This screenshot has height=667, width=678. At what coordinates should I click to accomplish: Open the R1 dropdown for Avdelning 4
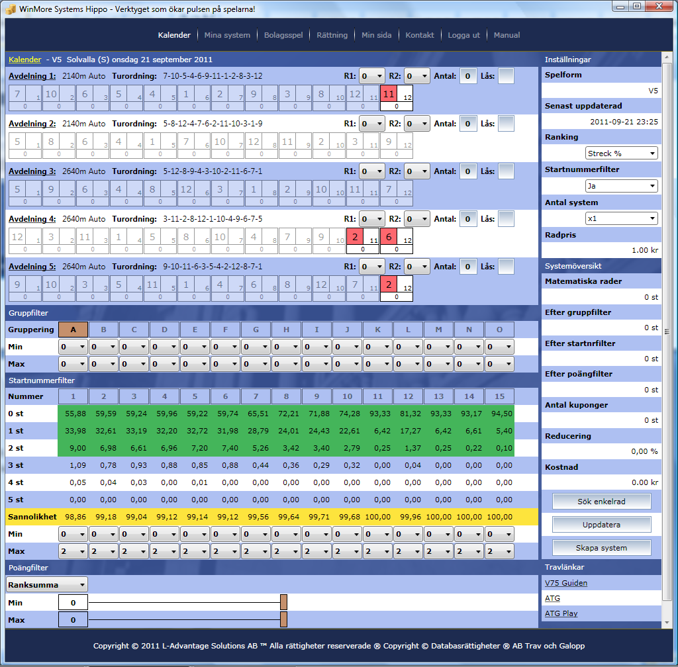(x=372, y=219)
